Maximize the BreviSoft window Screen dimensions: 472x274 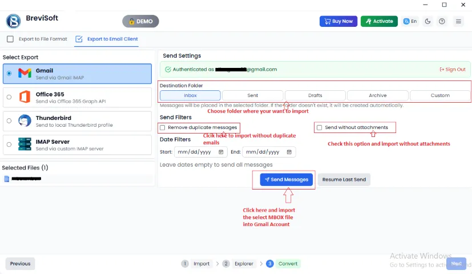(444, 5)
